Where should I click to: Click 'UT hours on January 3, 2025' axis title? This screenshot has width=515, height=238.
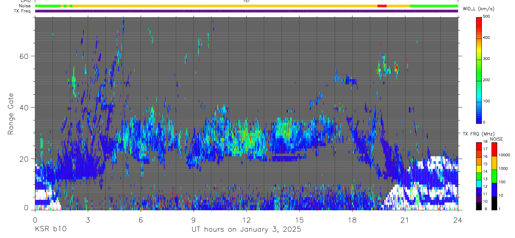(246, 229)
